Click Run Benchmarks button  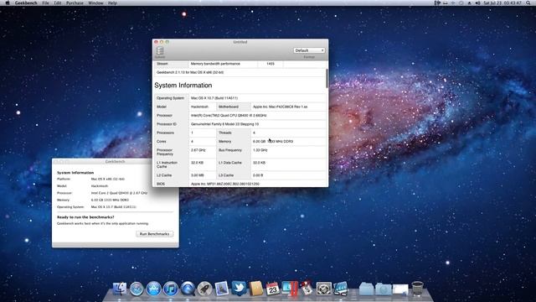[154, 234]
